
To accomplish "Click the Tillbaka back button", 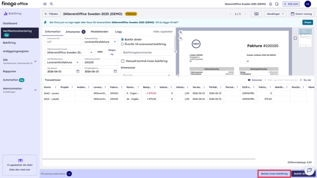I will pos(51,14).
